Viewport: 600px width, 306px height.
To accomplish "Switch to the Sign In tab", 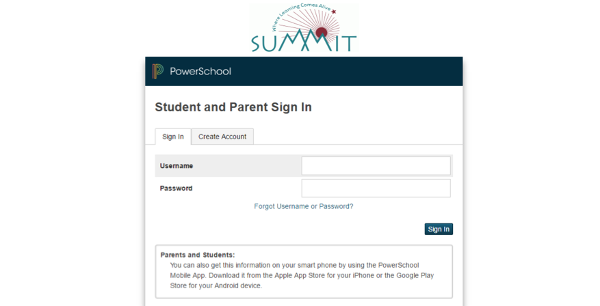I will (173, 137).
